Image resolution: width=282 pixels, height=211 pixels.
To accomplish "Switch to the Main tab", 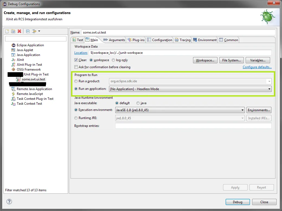I will pos(92,40).
